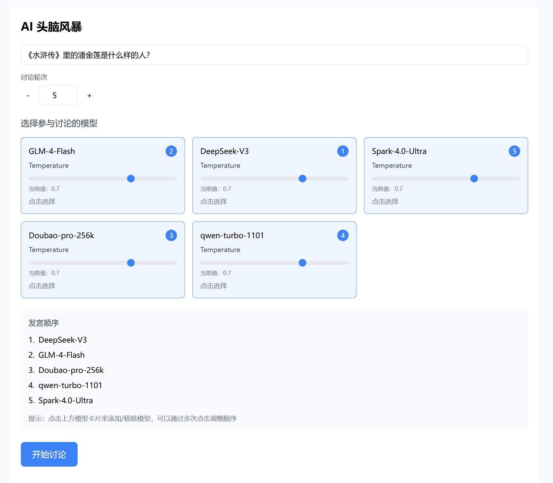Click the Spark-4.0-Ultra temperature slider handle
553x483 pixels.
474,179
